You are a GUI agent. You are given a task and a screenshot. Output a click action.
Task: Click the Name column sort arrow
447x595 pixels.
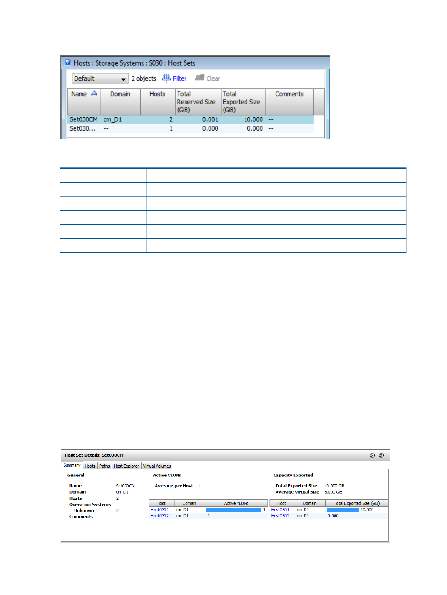point(94,93)
